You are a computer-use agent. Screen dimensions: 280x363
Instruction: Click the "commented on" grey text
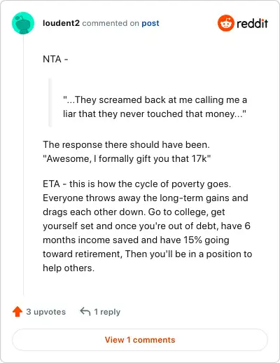111,23
